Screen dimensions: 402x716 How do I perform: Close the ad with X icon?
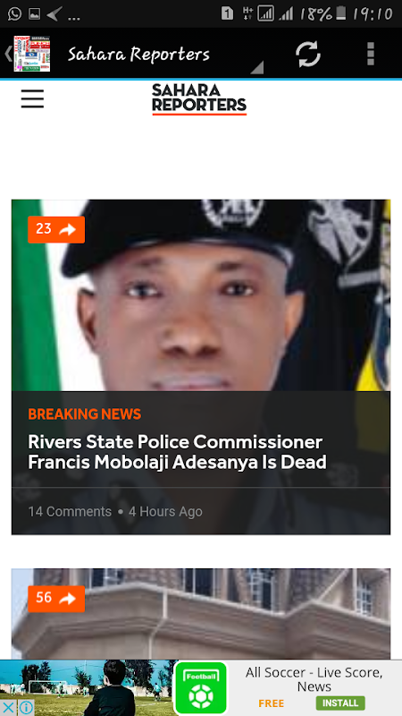pyautogui.click(x=9, y=707)
